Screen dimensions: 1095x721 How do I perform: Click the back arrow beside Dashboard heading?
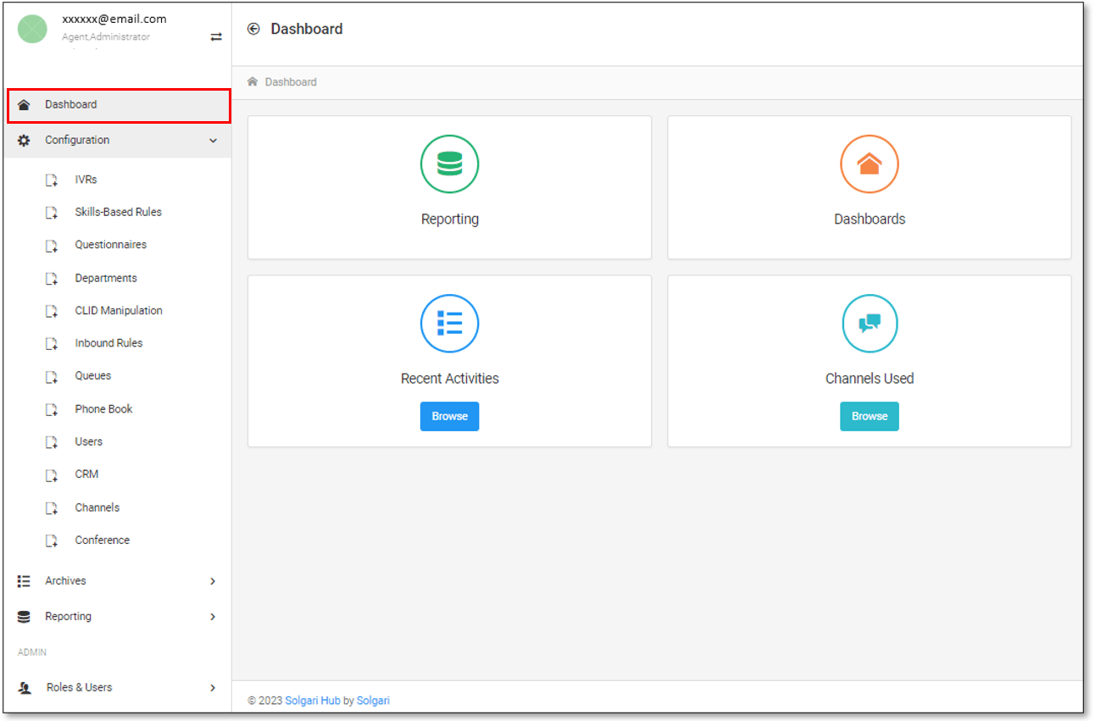253,28
